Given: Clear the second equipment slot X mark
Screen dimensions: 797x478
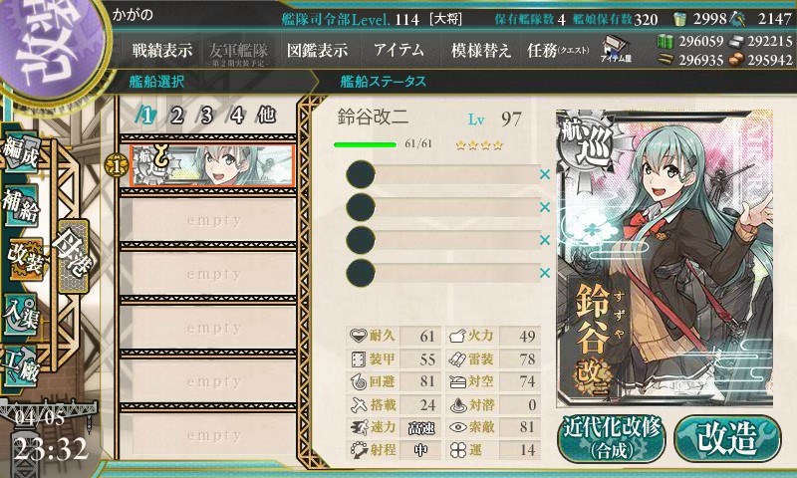Looking at the screenshot, I should (x=545, y=207).
